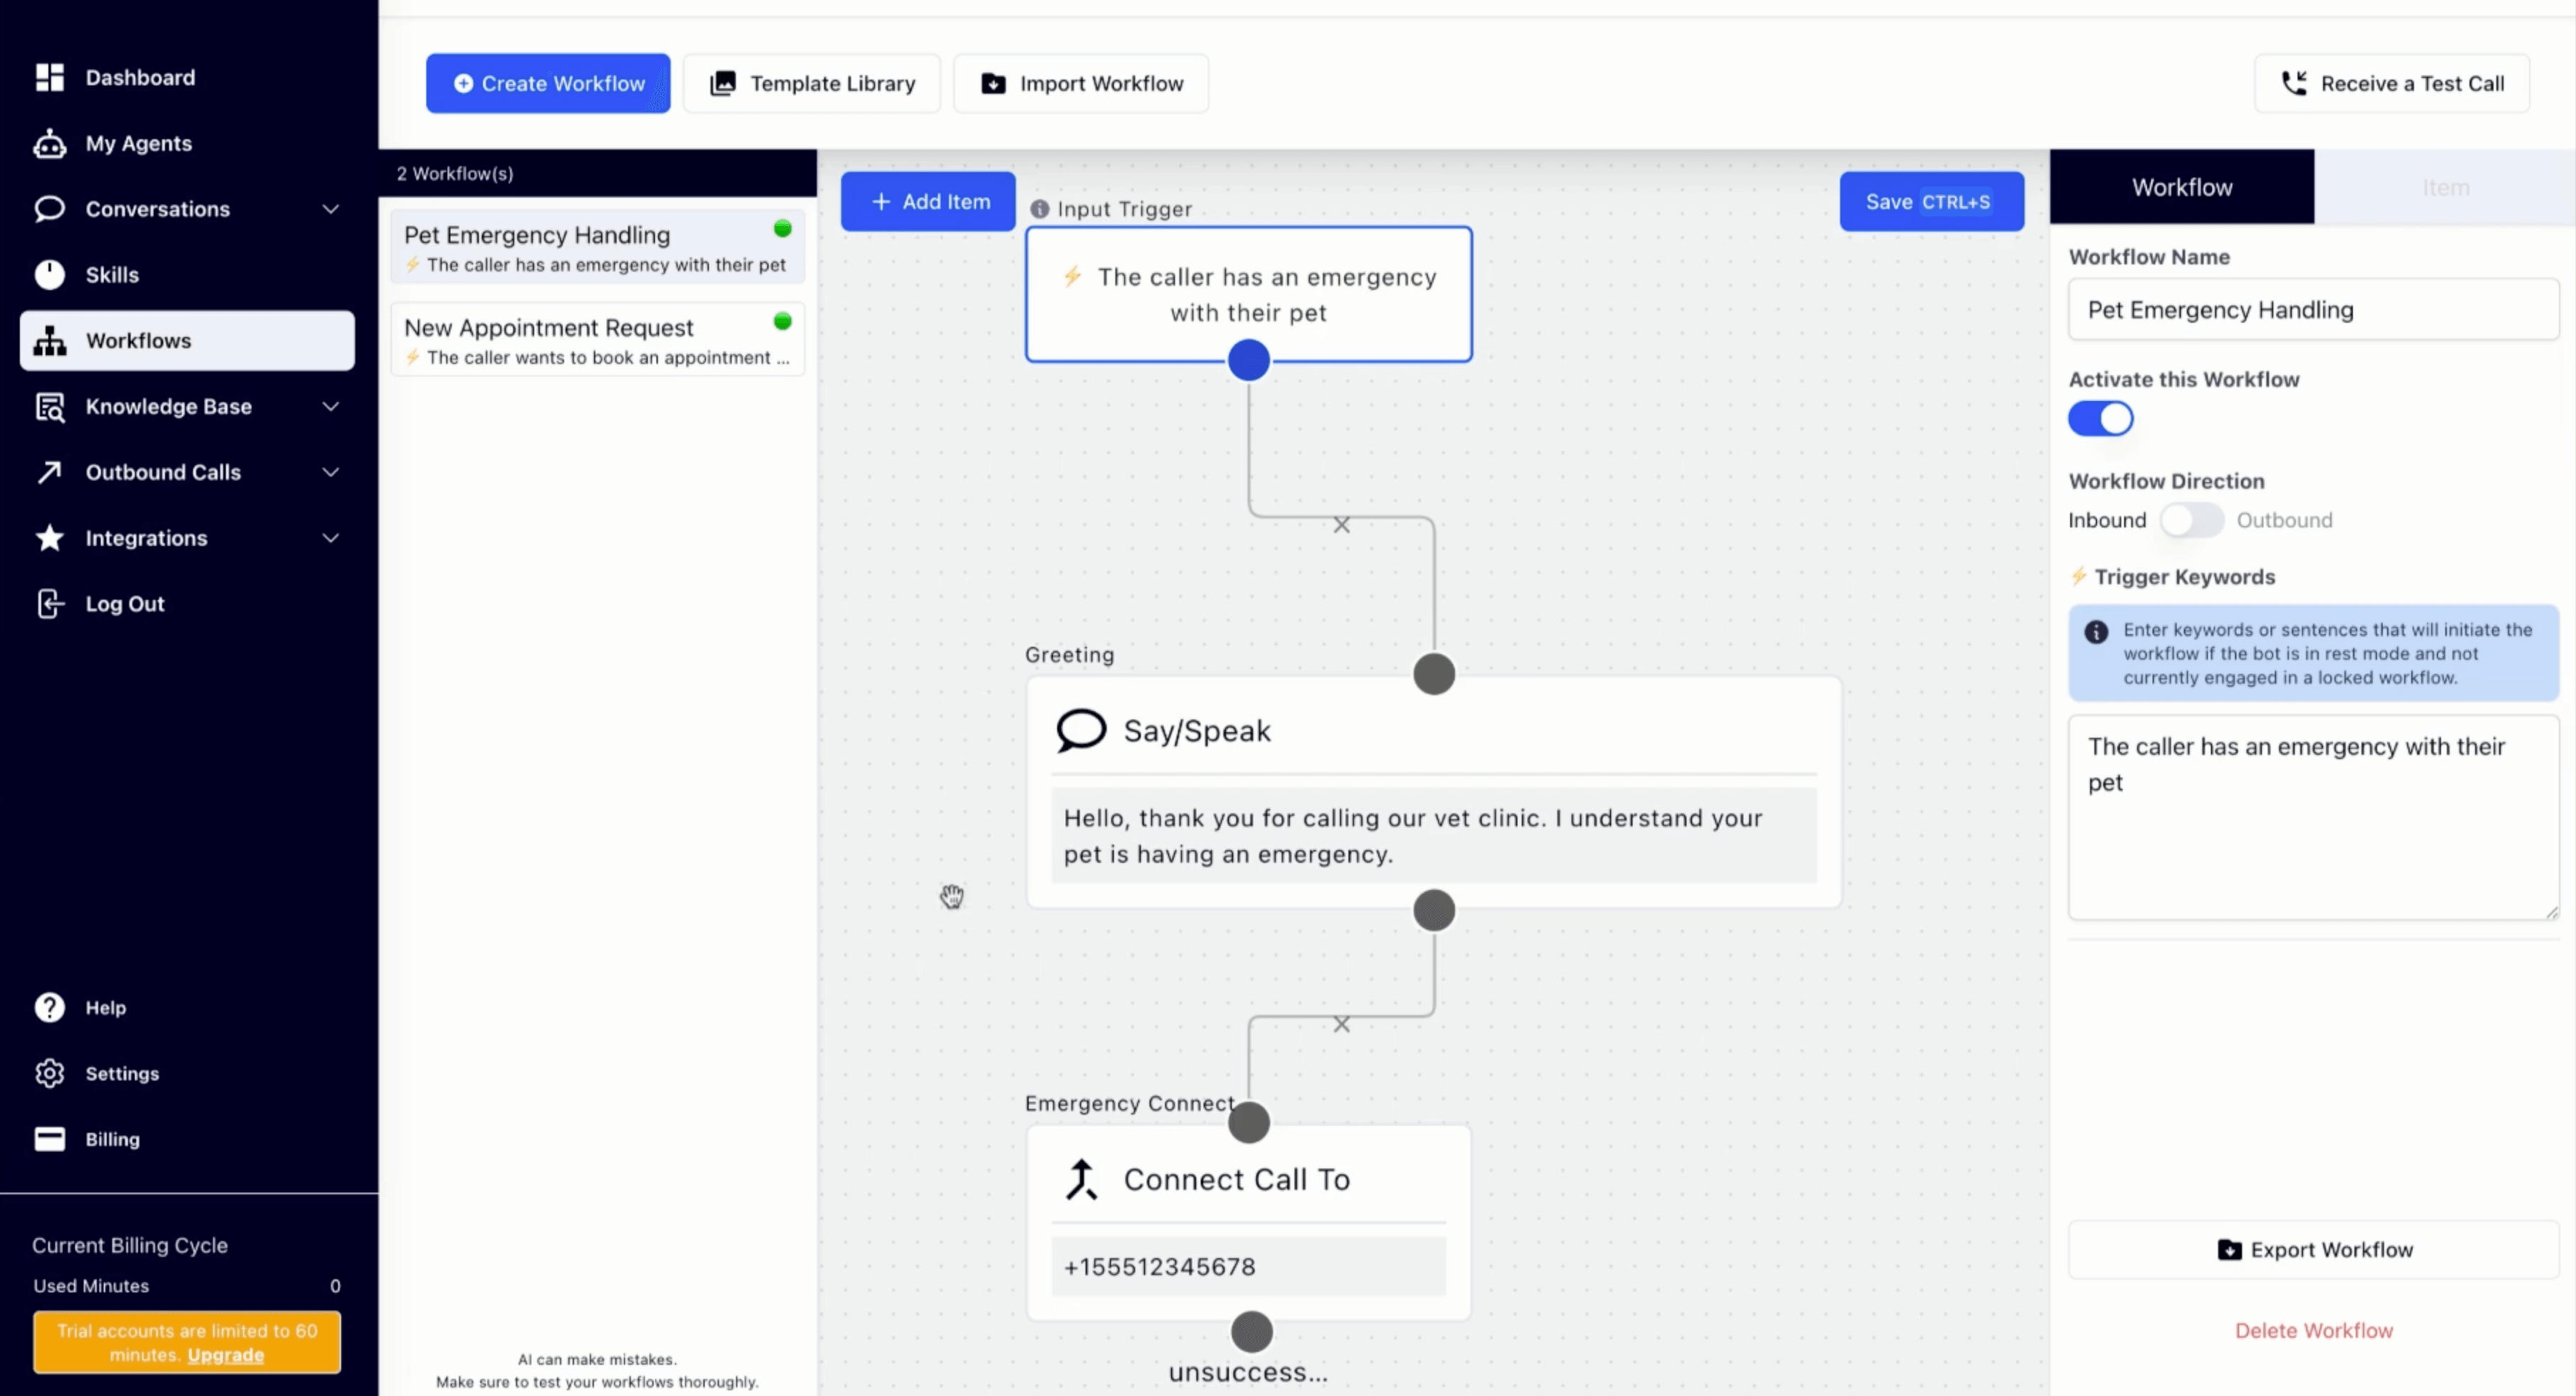Click the Knowledge Base search icon
2576x1396 pixels.
(50, 407)
